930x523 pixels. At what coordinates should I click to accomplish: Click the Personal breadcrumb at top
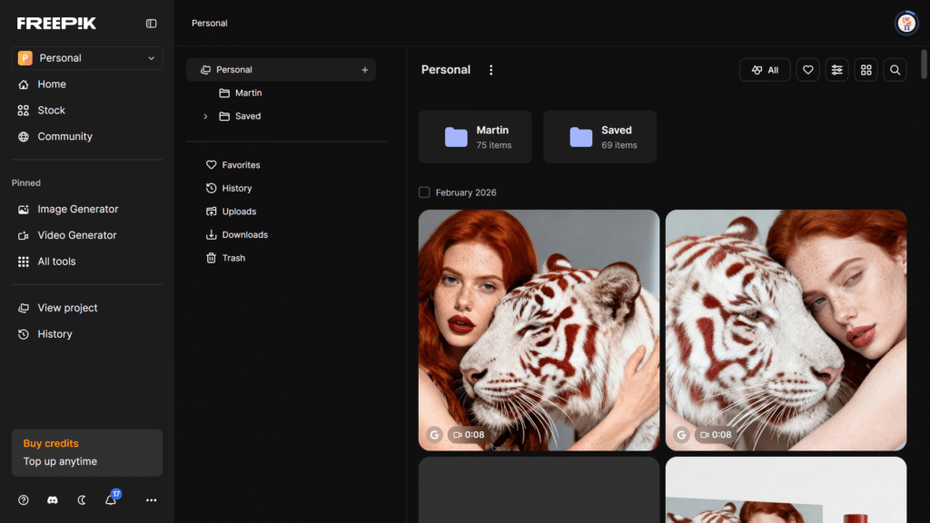click(210, 23)
